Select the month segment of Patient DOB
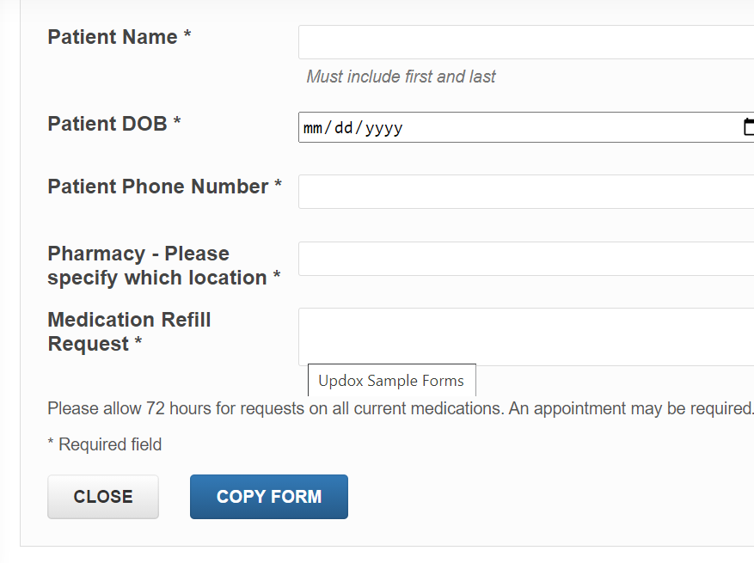 coord(312,128)
